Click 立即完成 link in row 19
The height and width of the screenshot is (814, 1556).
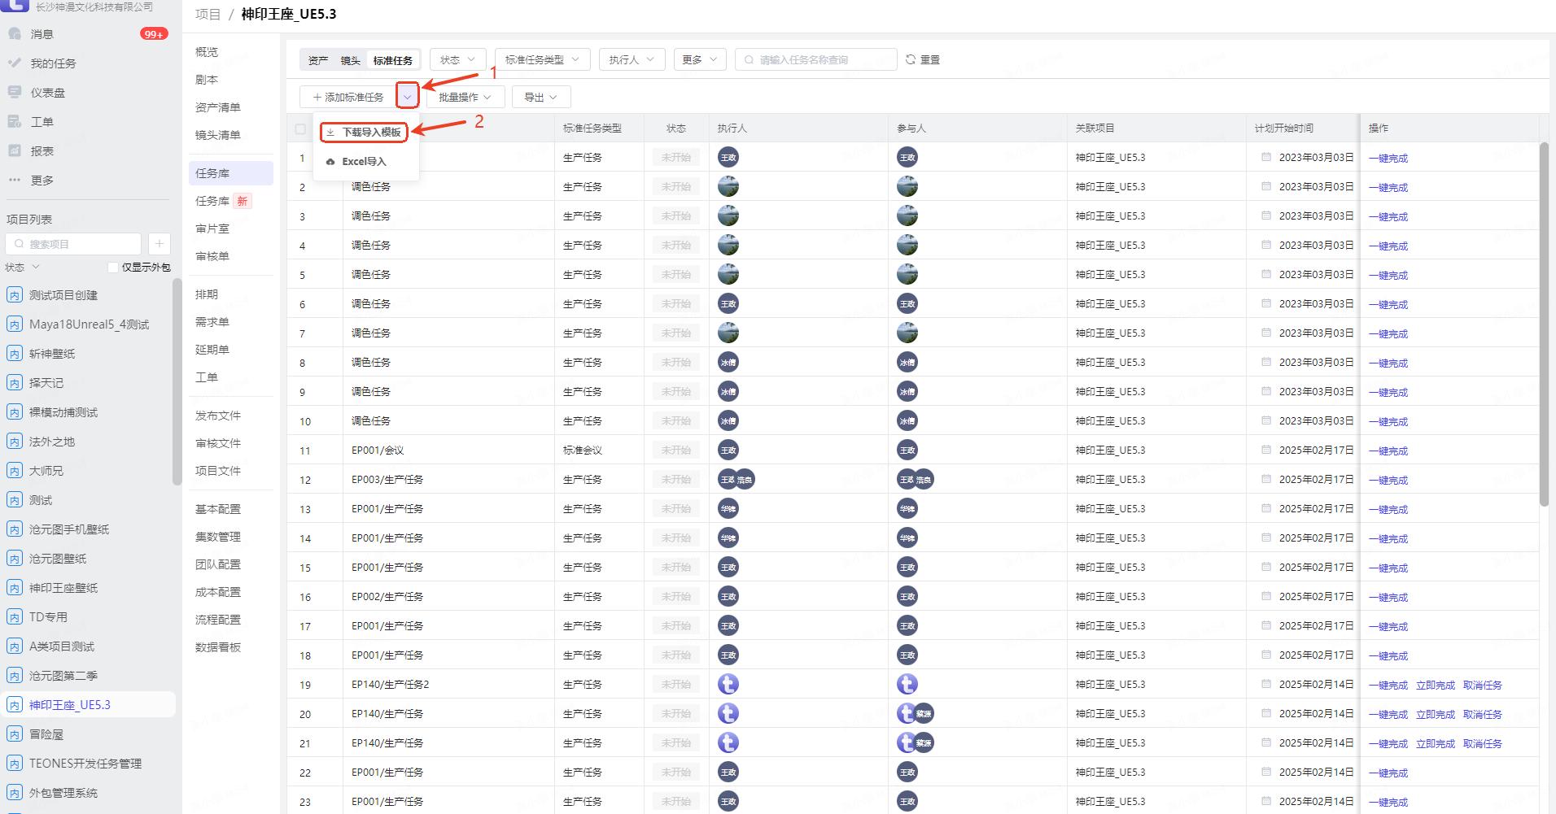click(1435, 686)
